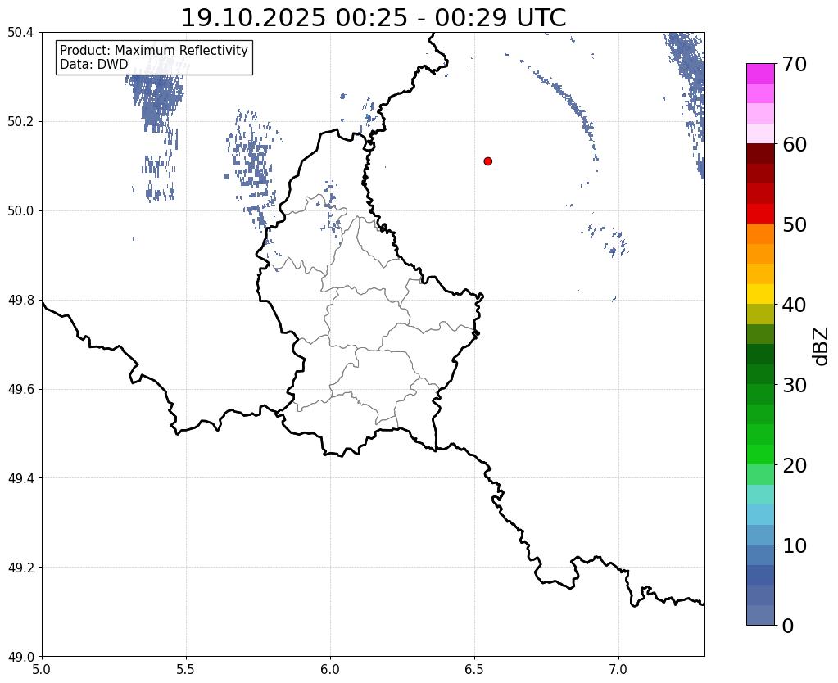Click the longitude tick label 7.0
This screenshot has height=683, width=838.
click(x=618, y=669)
